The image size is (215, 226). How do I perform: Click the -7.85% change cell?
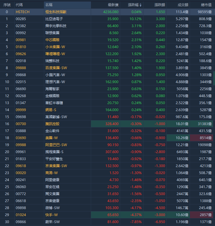coord(136,222)
